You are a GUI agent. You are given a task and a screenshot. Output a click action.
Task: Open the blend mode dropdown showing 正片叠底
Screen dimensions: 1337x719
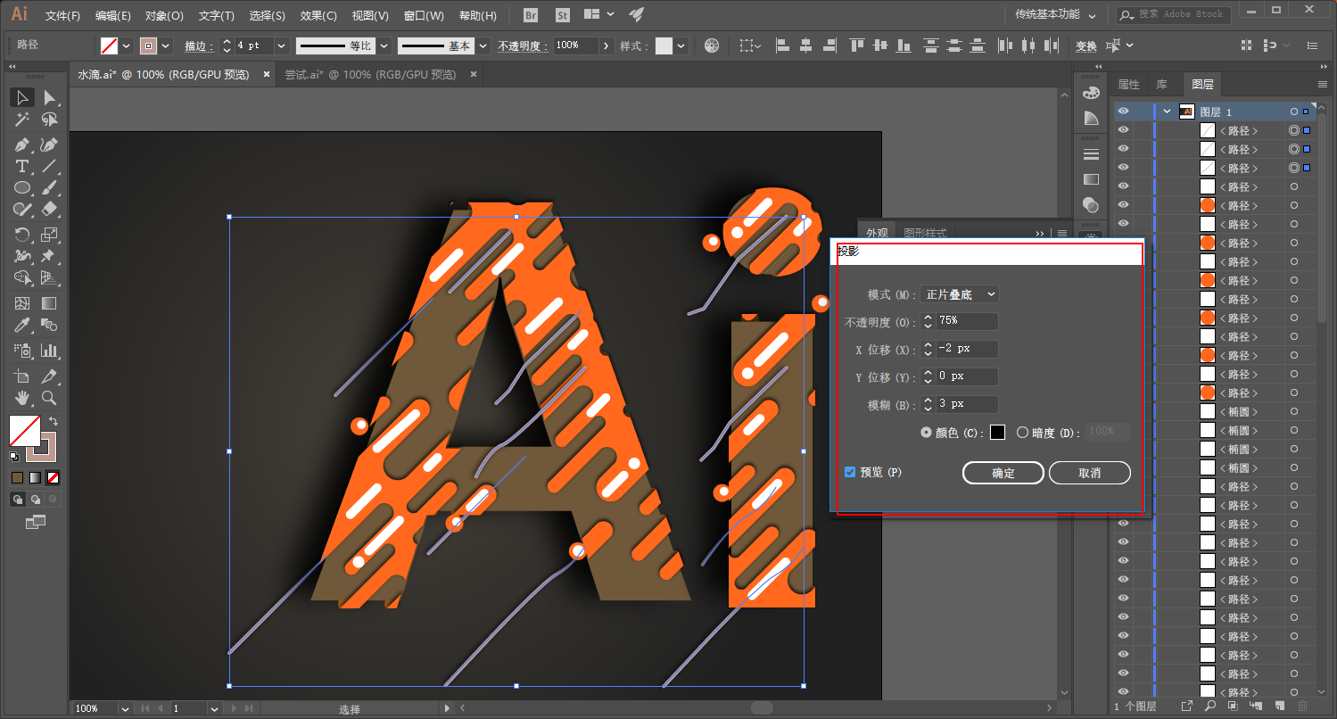[960, 294]
